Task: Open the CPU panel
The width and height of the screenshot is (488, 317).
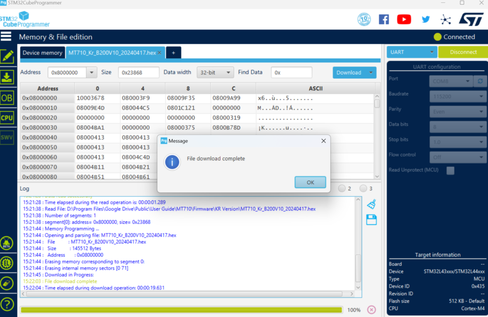Action: (7, 118)
